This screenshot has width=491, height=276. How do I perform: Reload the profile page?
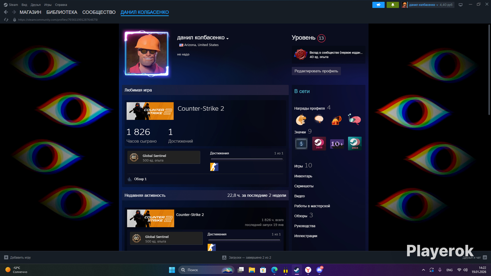click(x=6, y=20)
